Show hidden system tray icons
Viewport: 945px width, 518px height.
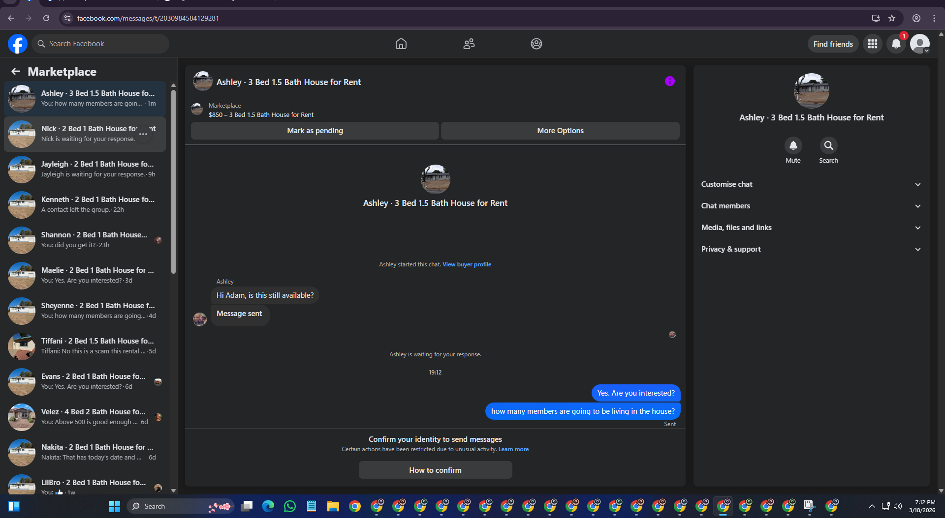pos(872,506)
